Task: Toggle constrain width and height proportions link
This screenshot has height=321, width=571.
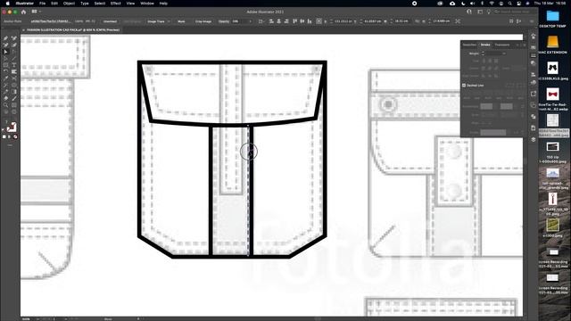Action: [418, 21]
